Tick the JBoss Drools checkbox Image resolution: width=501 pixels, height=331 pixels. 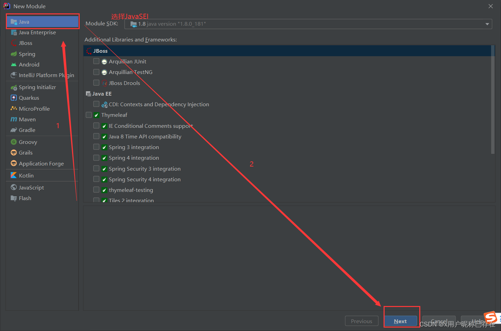pos(96,83)
